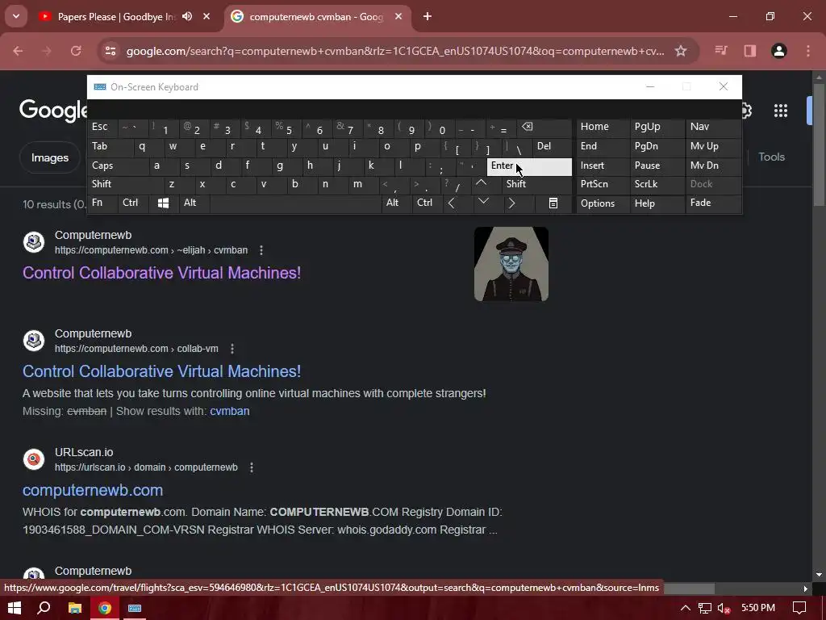The width and height of the screenshot is (826, 620).
Task: Toggle the right Ctrl key on On-Screen Keyboard
Action: tap(428, 203)
